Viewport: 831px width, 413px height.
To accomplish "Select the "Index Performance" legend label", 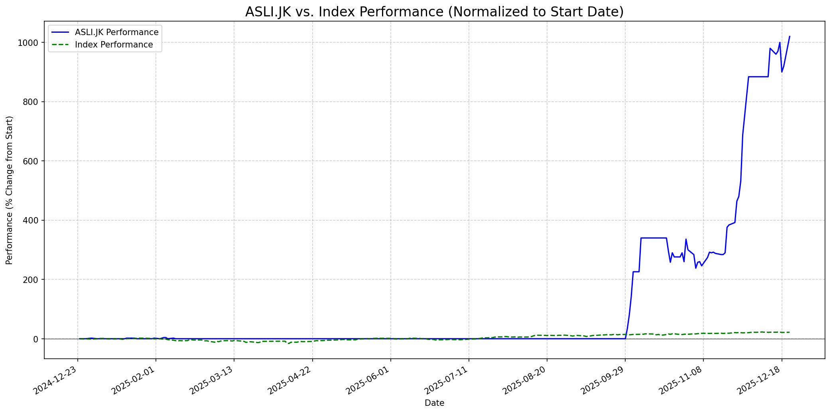I will 114,45.
